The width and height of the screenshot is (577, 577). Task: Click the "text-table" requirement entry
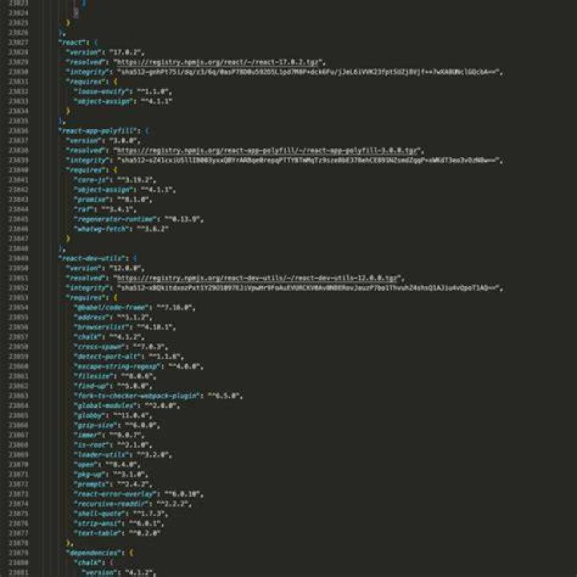point(117,533)
